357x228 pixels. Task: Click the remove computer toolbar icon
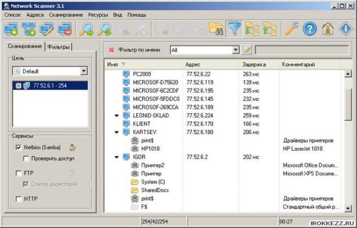(x=65, y=29)
